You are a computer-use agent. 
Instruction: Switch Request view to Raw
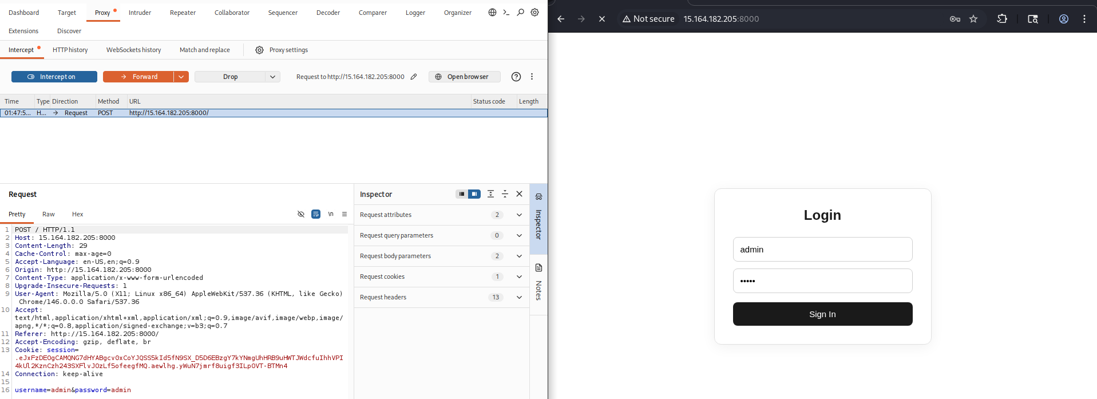49,214
